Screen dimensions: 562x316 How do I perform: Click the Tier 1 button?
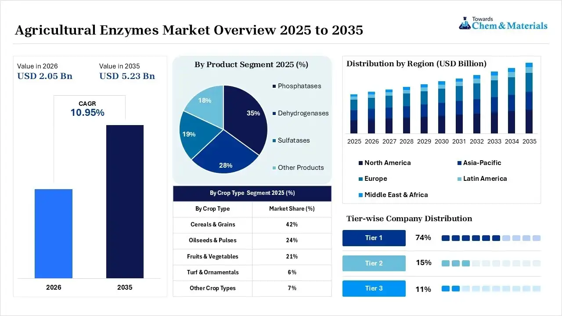tap(374, 238)
